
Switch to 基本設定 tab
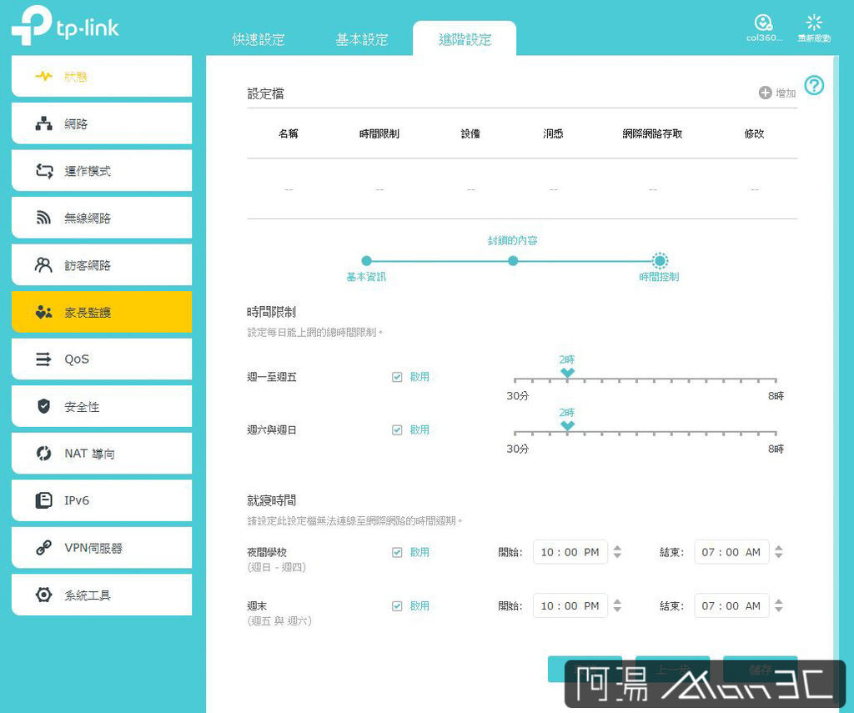362,40
